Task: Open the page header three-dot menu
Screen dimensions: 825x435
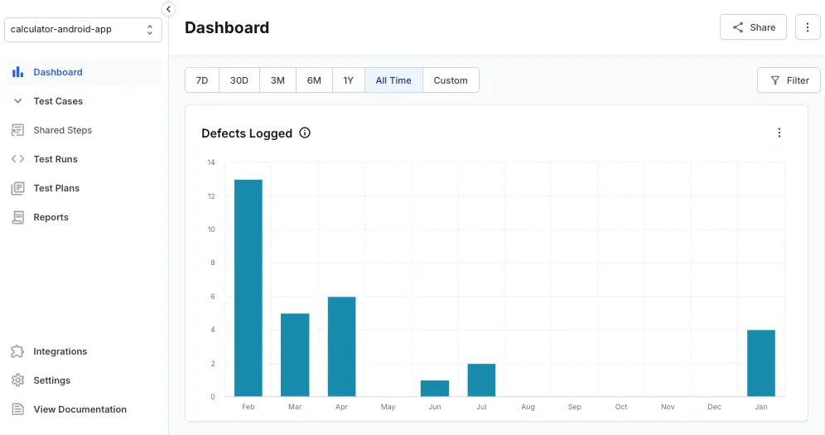Action: click(808, 27)
